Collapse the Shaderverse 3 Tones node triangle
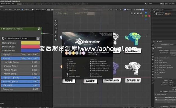The image size is (176, 108). [x=1, y=29]
